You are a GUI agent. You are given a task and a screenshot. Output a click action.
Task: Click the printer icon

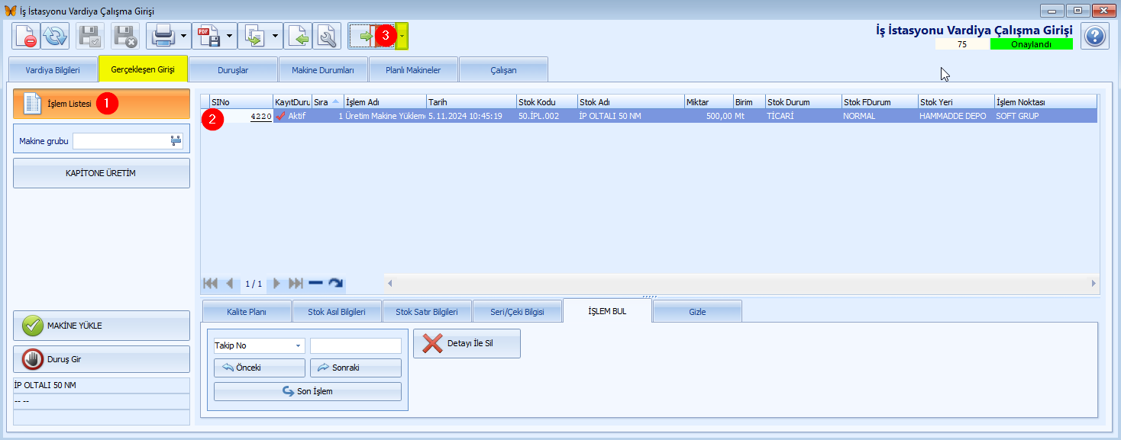(163, 36)
